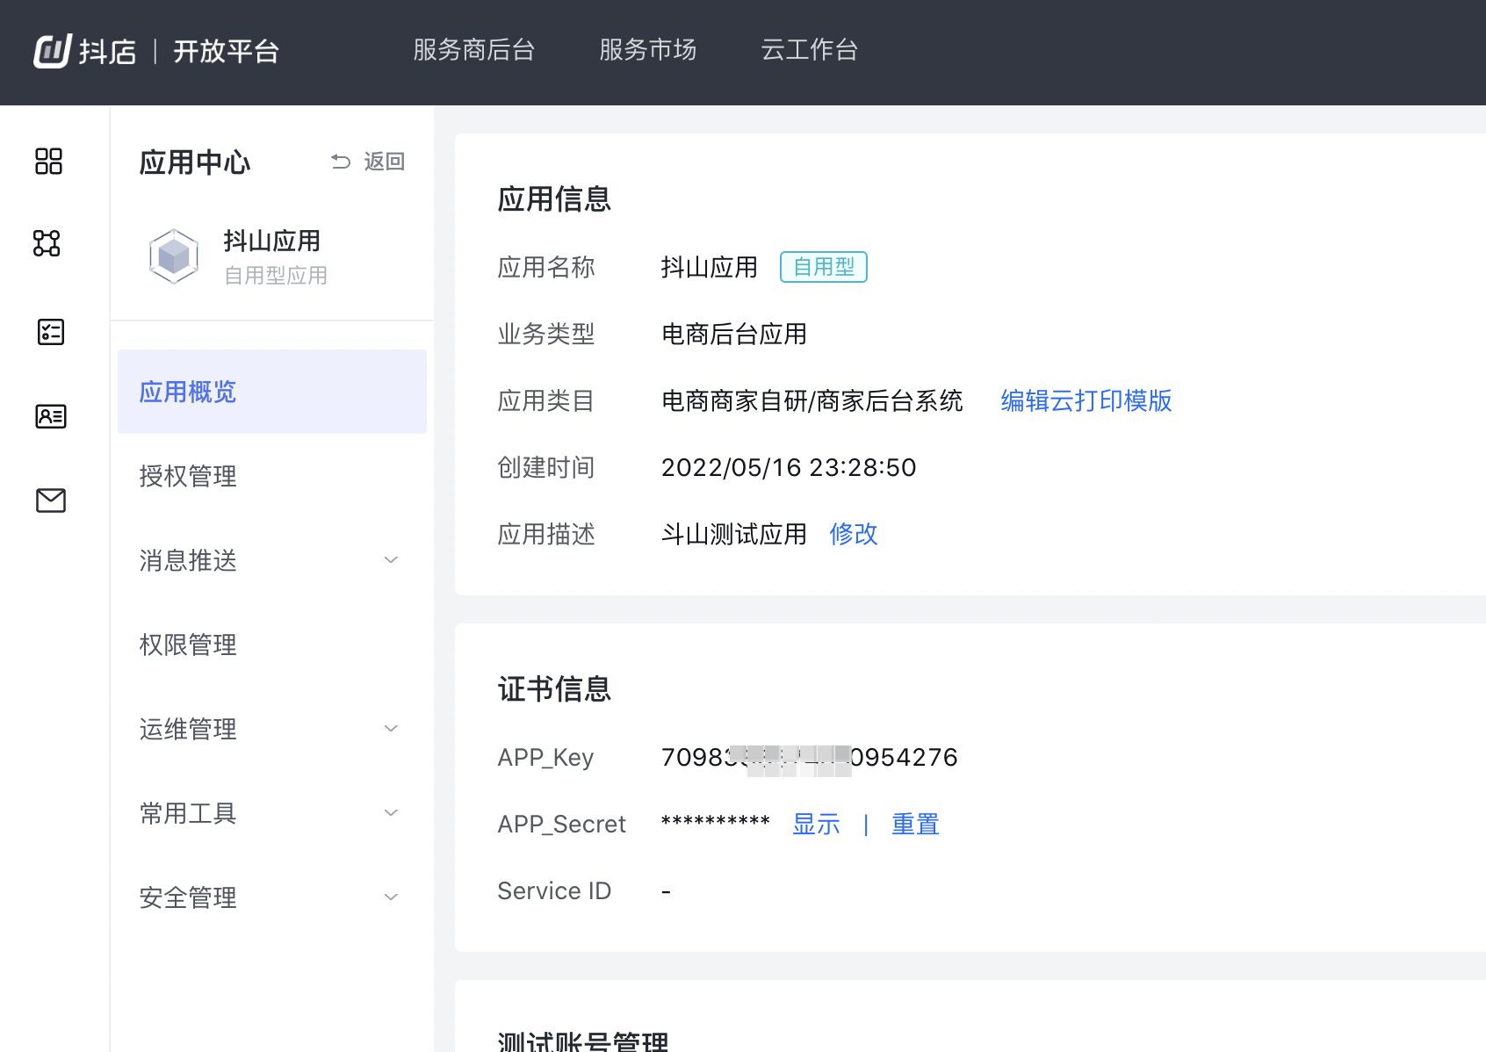Screen dimensions: 1486x1052
Task: Open the connected-nodes sidebar icon
Action: pyautogui.click(x=47, y=243)
